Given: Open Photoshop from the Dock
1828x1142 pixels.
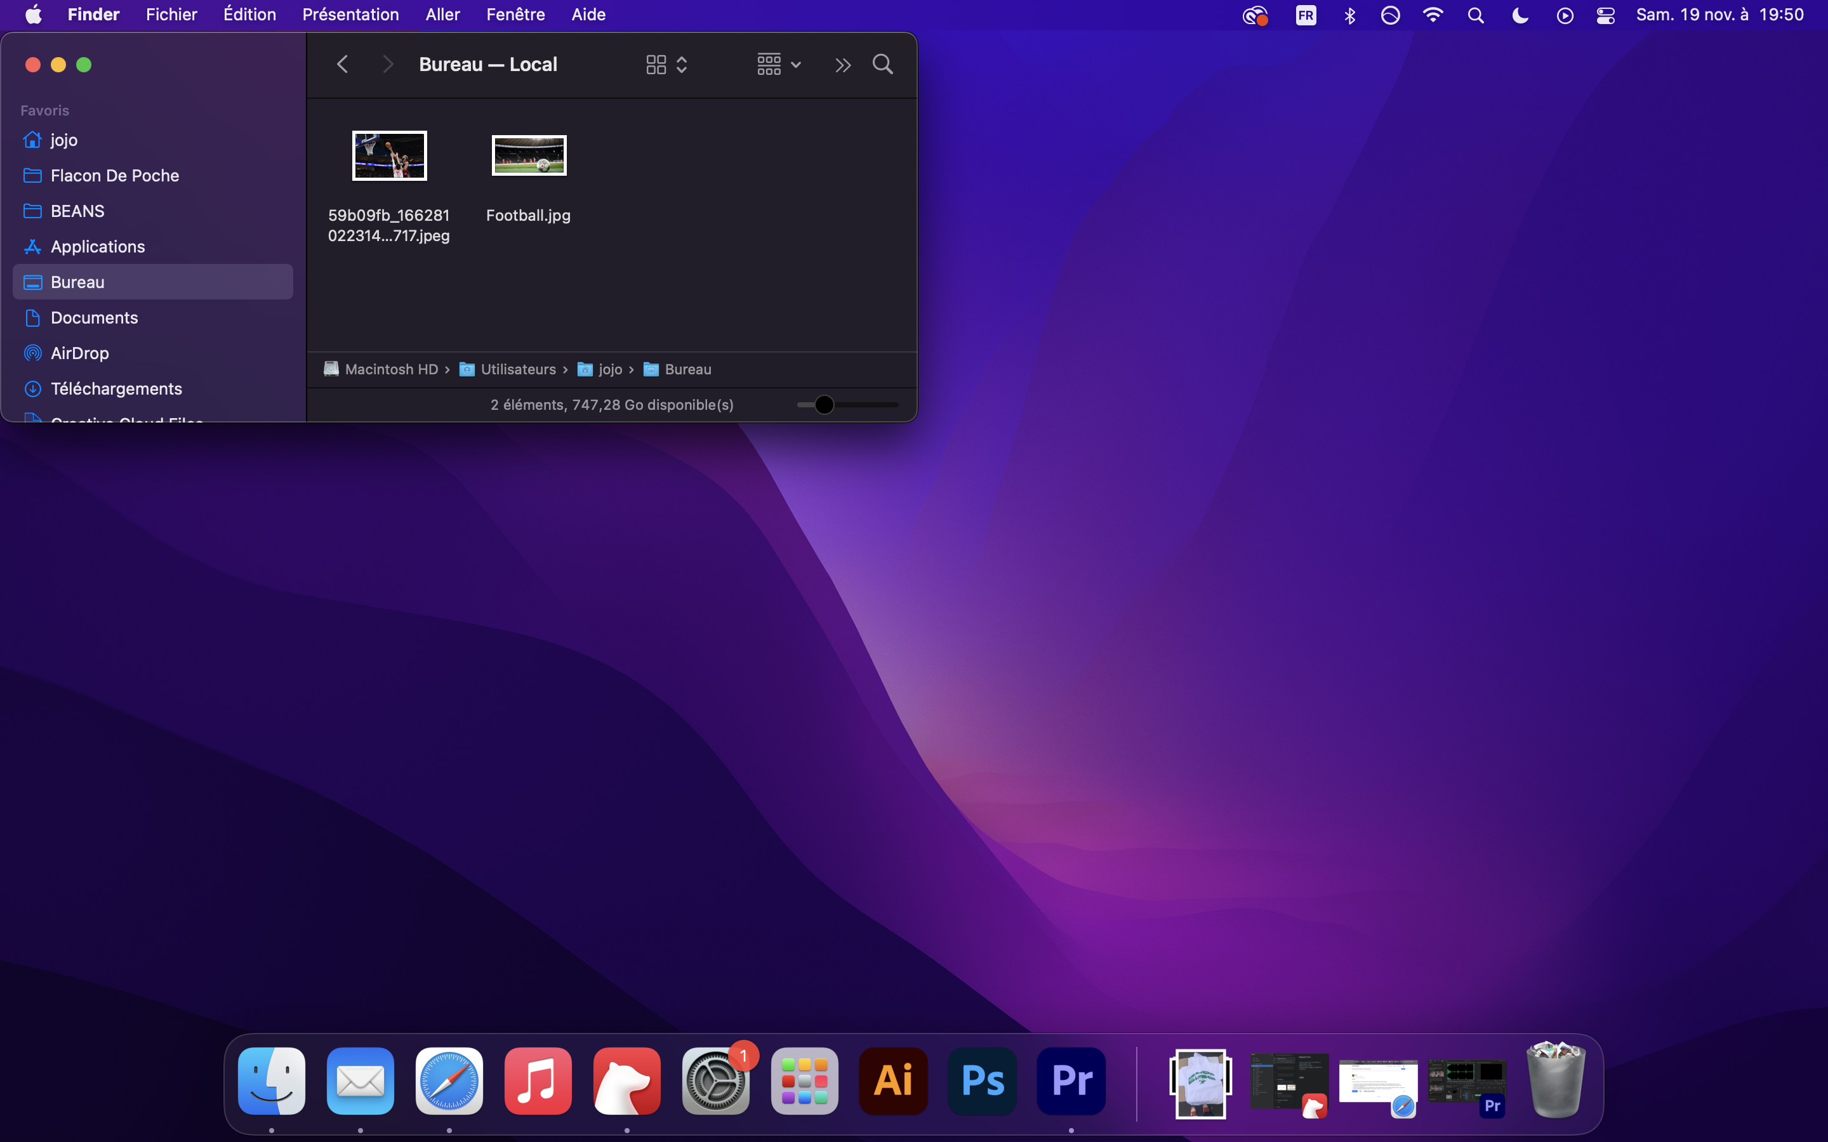Looking at the screenshot, I should pyautogui.click(x=982, y=1081).
